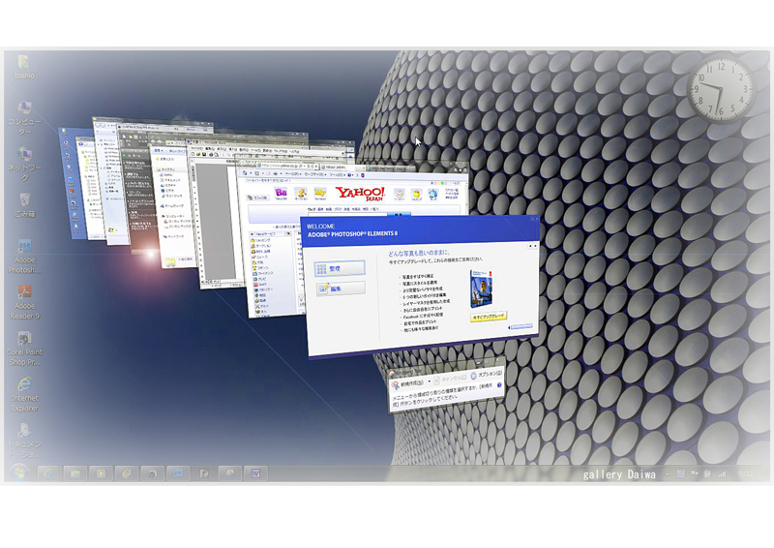Open the コンピューター desktop icon

24,117
